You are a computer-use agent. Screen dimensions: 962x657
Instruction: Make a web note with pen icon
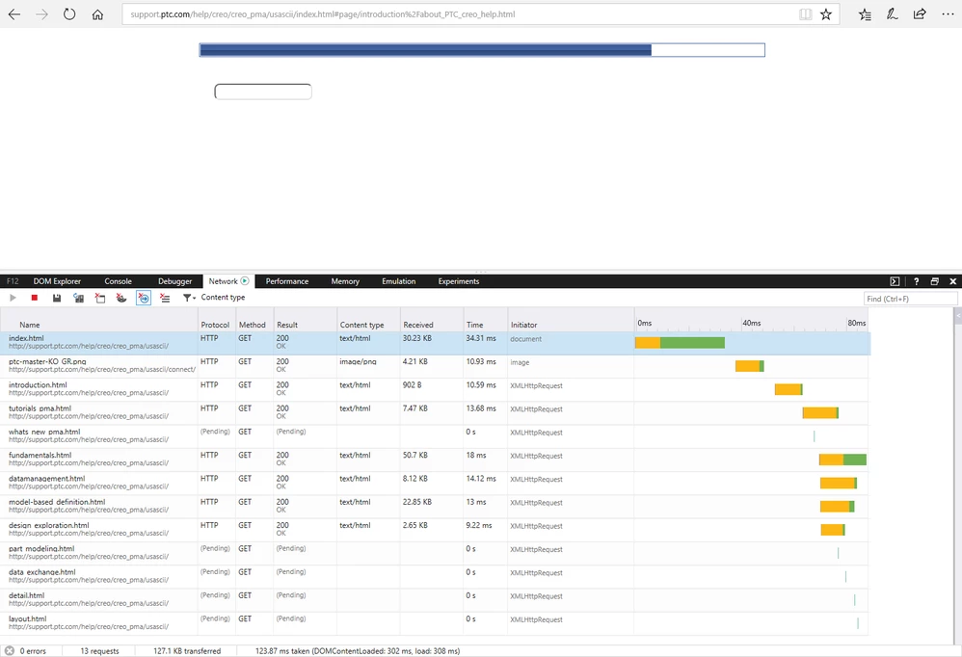[892, 14]
